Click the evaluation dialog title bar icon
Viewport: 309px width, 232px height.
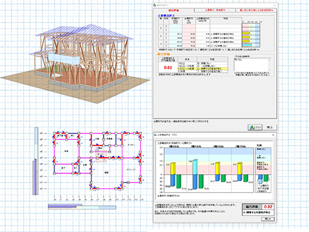(x=154, y=5)
